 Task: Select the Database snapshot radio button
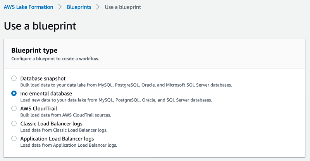click(x=14, y=78)
